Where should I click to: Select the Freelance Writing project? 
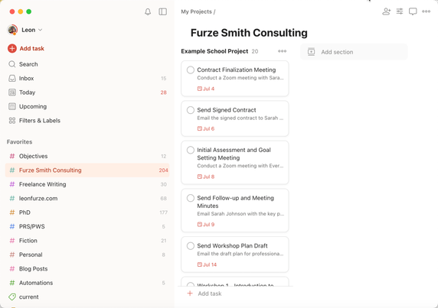[x=87, y=184]
